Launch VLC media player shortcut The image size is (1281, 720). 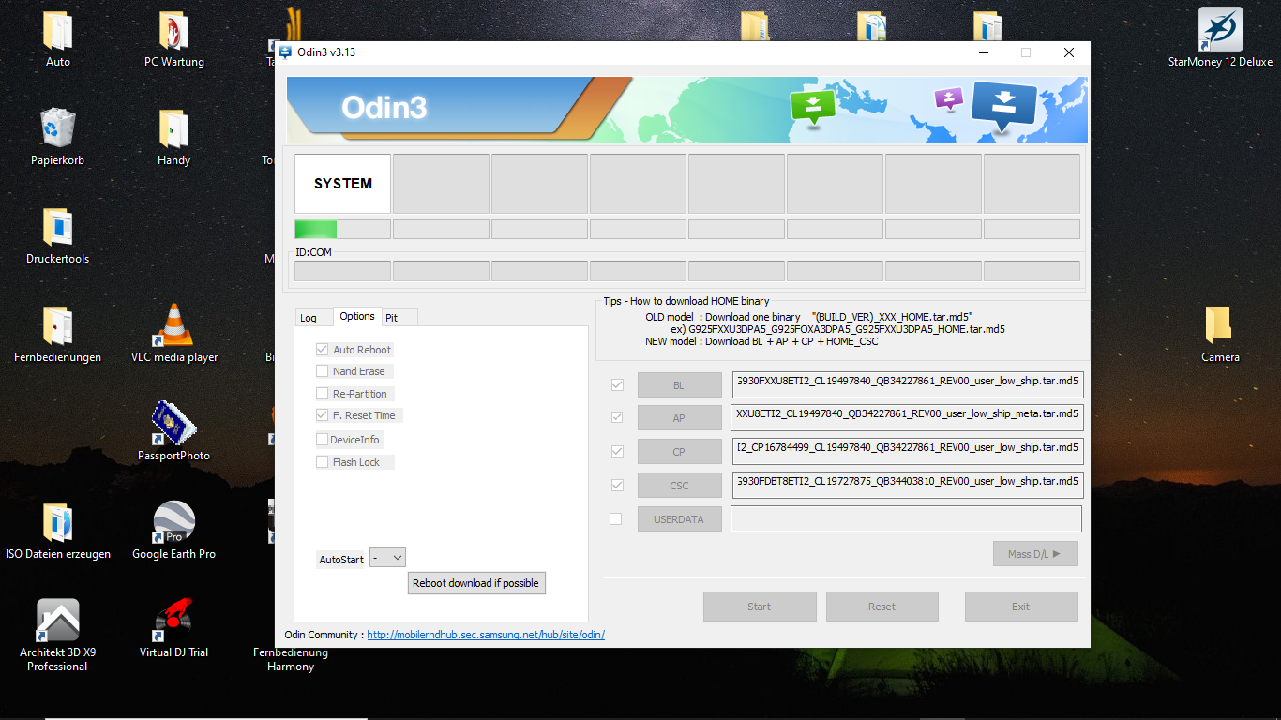click(173, 335)
